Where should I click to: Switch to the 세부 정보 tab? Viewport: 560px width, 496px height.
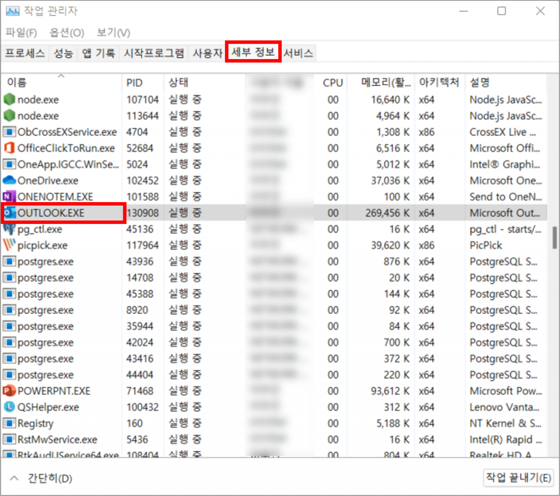pyautogui.click(x=253, y=52)
